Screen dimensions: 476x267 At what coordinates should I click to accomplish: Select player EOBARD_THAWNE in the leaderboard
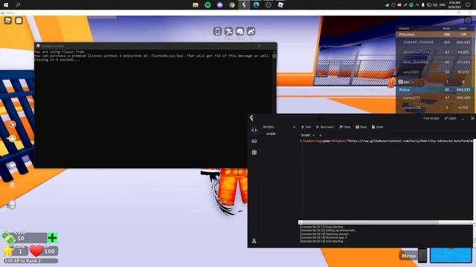tap(434, 42)
